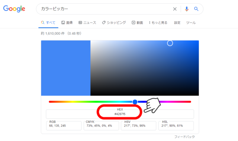The width and height of the screenshot is (238, 141).
Task: Select the HEX value #4287f5 field
Action: 120,114
